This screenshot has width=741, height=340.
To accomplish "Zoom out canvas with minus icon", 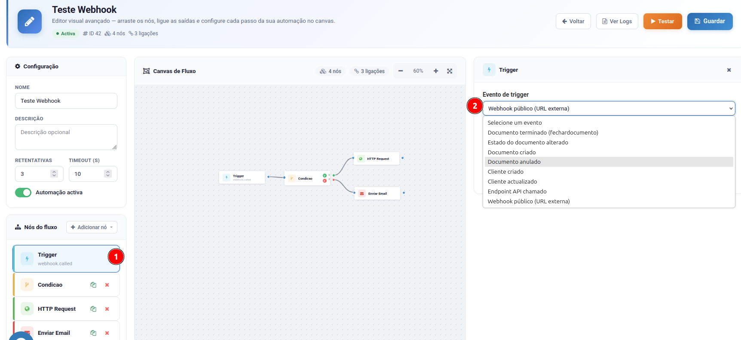I will [x=401, y=71].
